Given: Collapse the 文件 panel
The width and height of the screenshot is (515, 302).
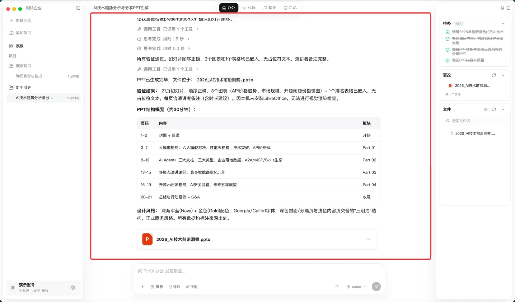Looking at the screenshot, I should pos(503,109).
